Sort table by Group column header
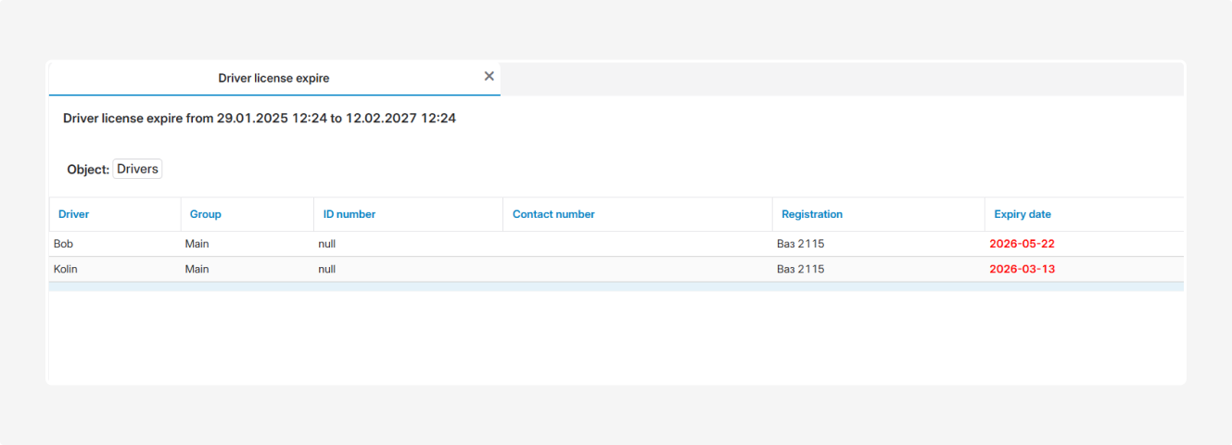 point(206,214)
